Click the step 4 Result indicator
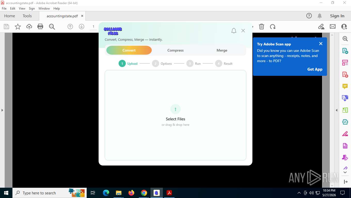 (224, 63)
